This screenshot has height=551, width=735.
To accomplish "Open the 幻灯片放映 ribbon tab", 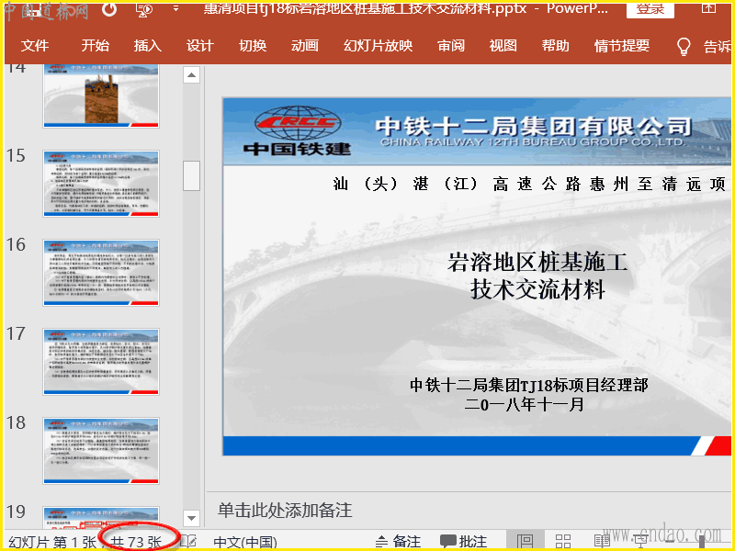I will pos(378,46).
